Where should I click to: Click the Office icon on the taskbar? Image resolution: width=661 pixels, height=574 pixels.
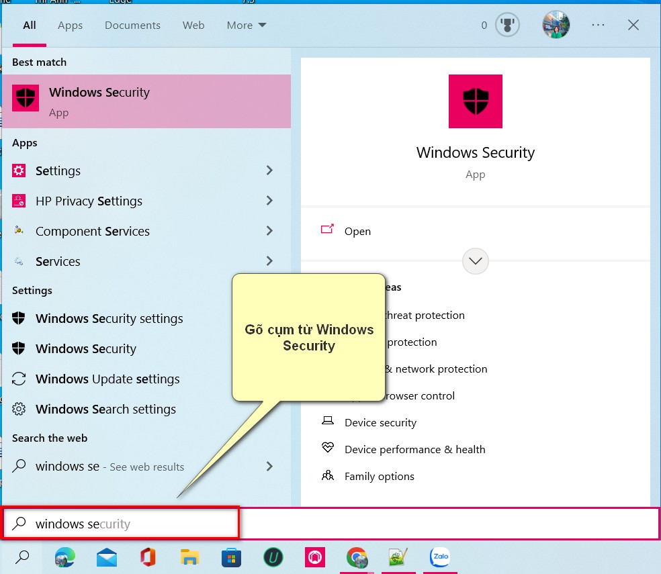pos(148,557)
